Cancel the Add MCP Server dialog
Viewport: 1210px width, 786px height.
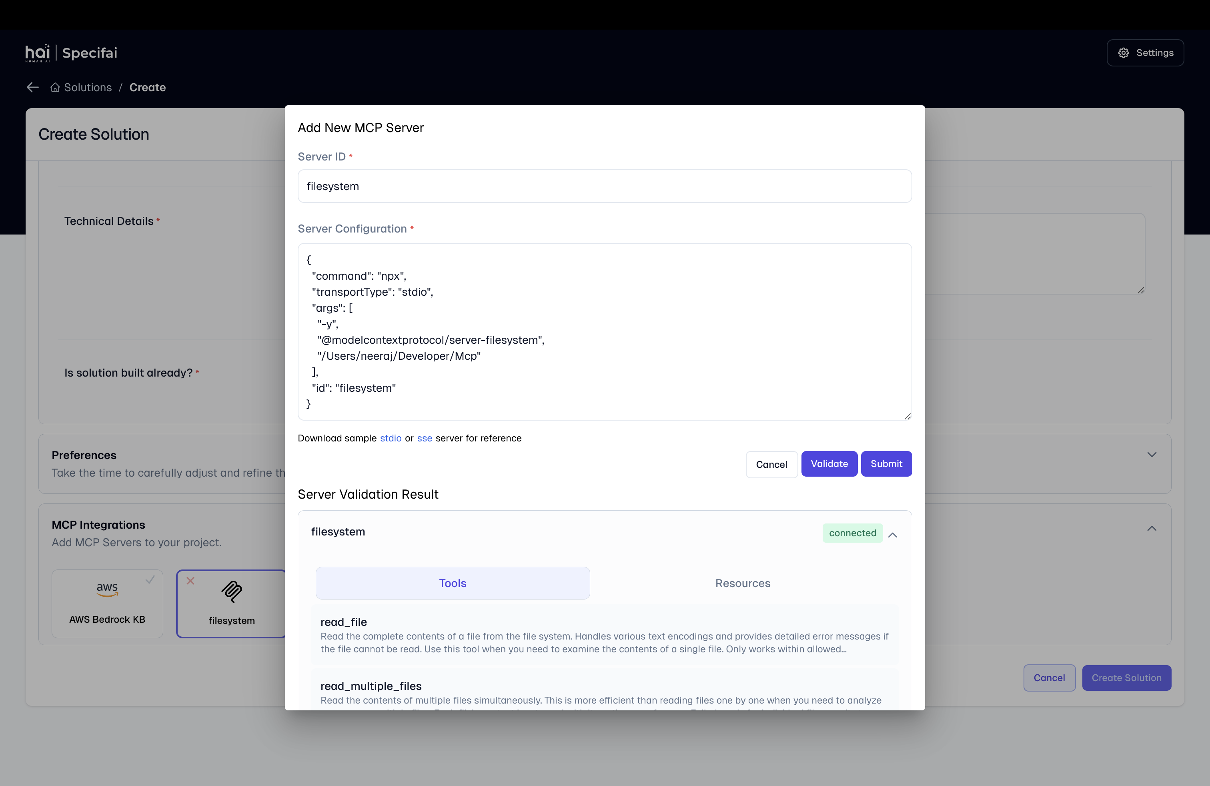pos(771,464)
